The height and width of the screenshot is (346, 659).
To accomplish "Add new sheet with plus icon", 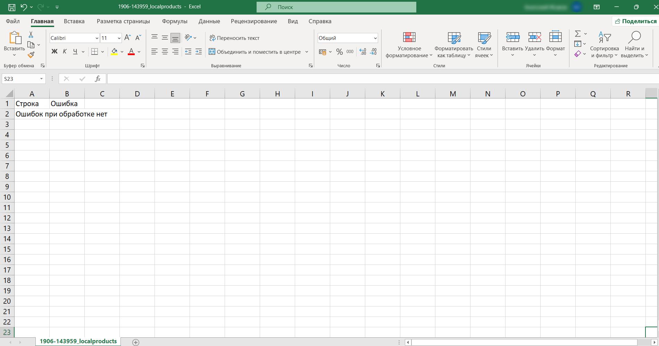I will coord(136,342).
